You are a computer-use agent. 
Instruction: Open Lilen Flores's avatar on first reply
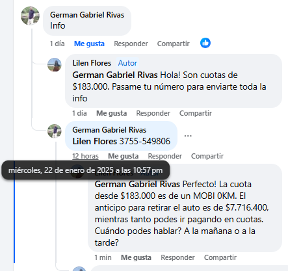click(x=55, y=65)
